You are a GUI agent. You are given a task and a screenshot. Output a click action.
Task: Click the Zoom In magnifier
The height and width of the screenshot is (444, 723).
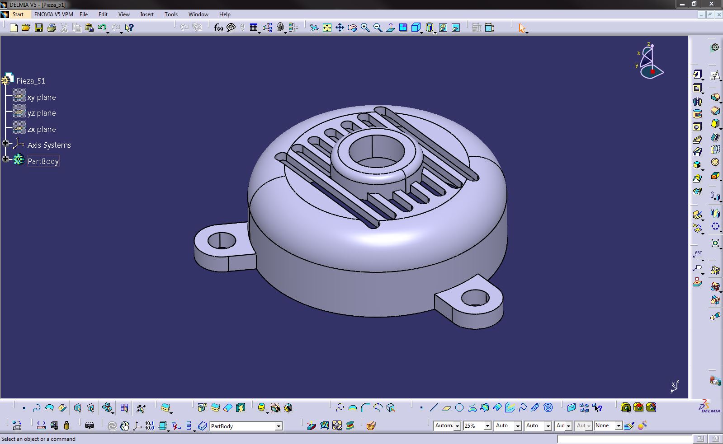(x=365, y=28)
